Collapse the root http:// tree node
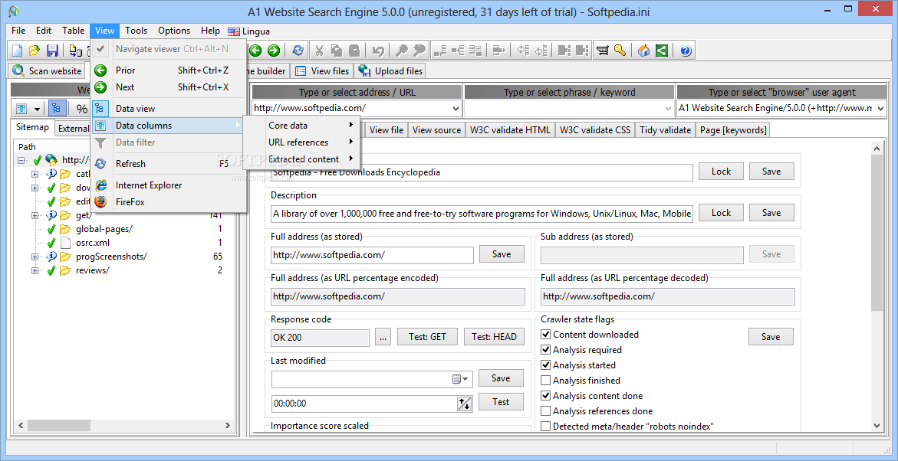Viewport: 898px width, 461px height. pyautogui.click(x=21, y=161)
